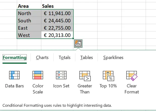
Task: Open the Charts tab
Action: pos(42,58)
